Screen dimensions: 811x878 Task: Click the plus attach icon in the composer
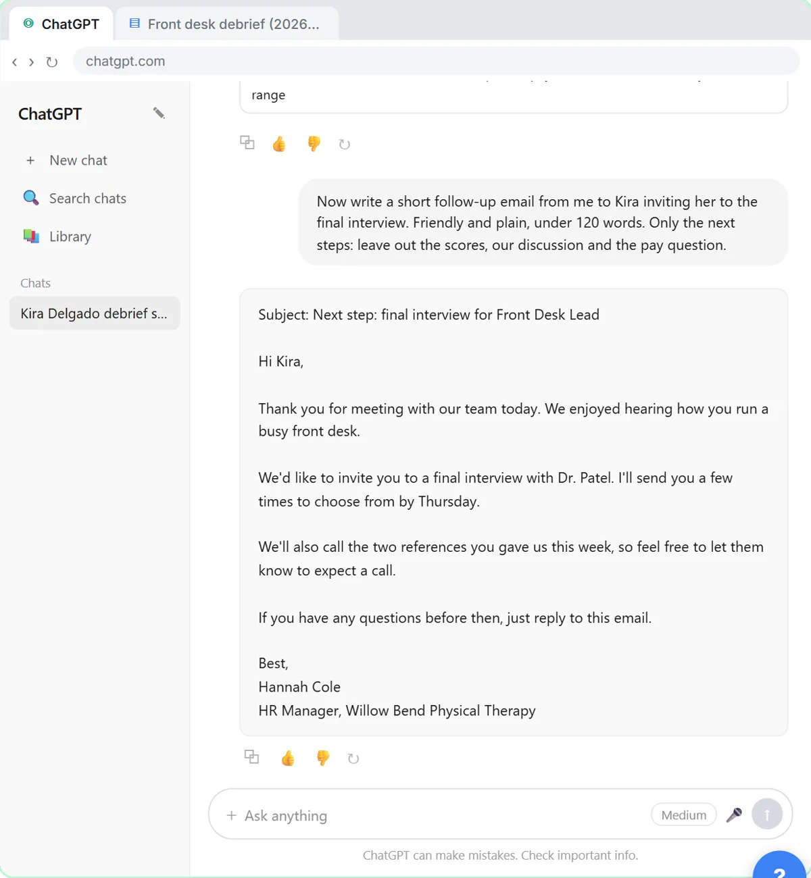(x=231, y=815)
